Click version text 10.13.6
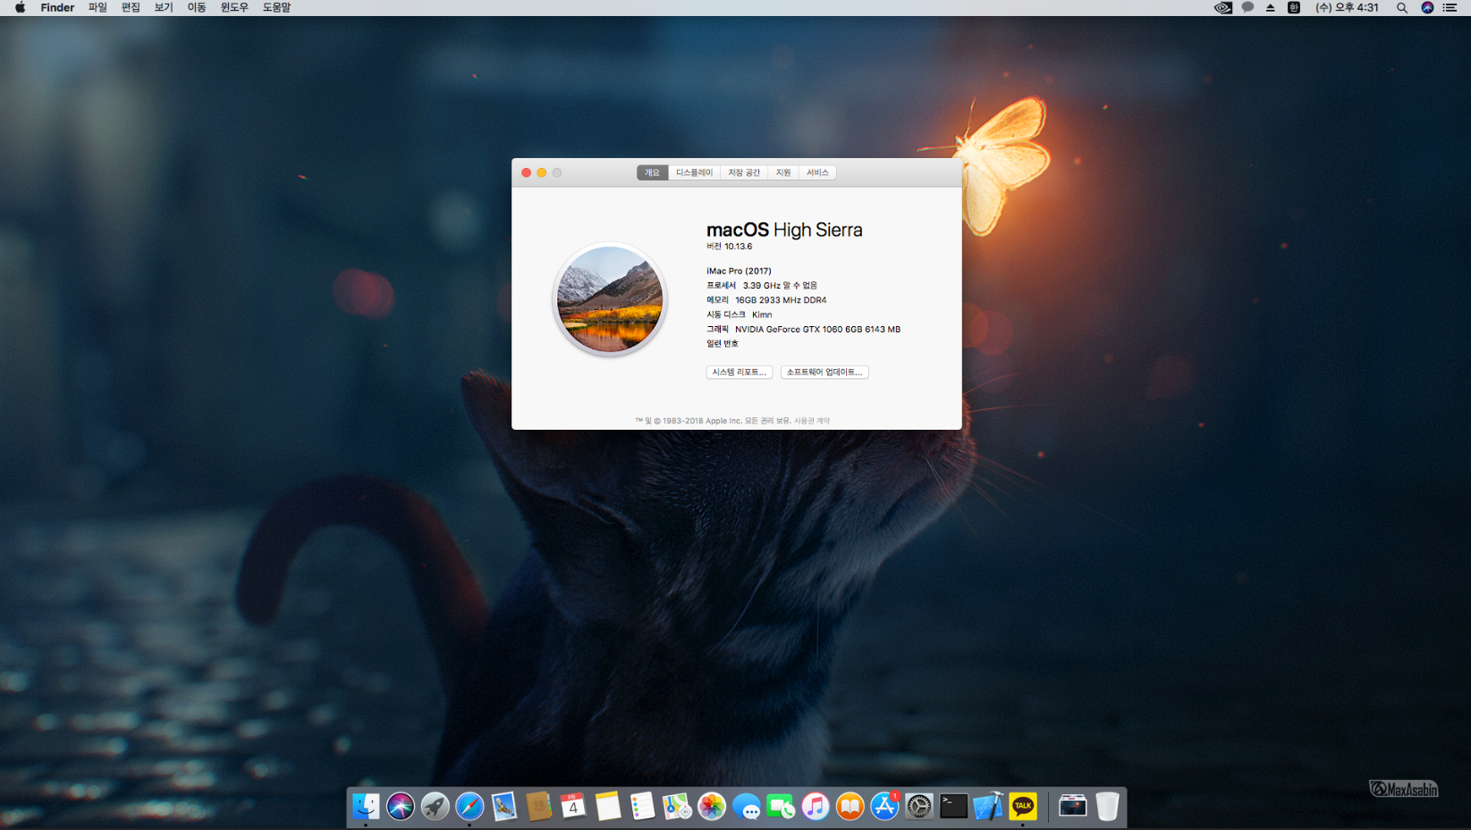 738,247
